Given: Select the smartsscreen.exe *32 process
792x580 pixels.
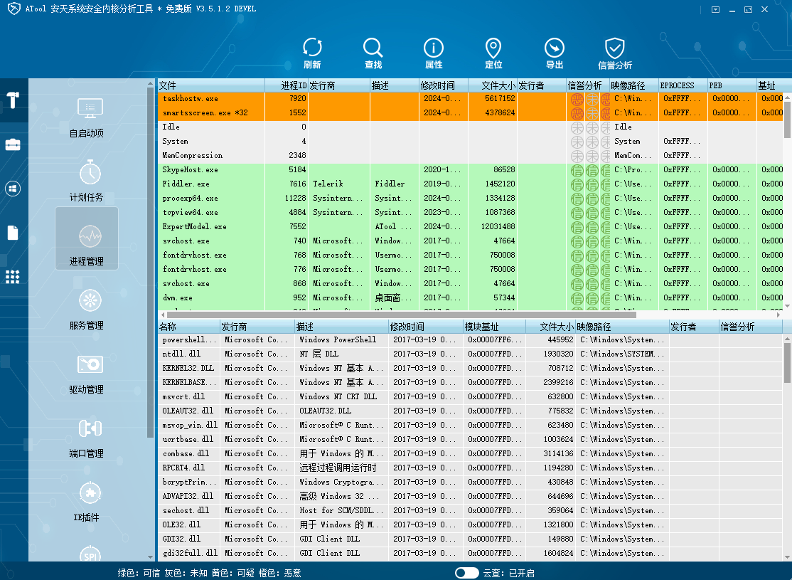Looking at the screenshot, I should (x=470, y=112).
